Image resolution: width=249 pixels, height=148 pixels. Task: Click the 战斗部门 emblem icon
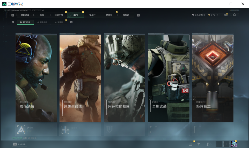[21, 130]
